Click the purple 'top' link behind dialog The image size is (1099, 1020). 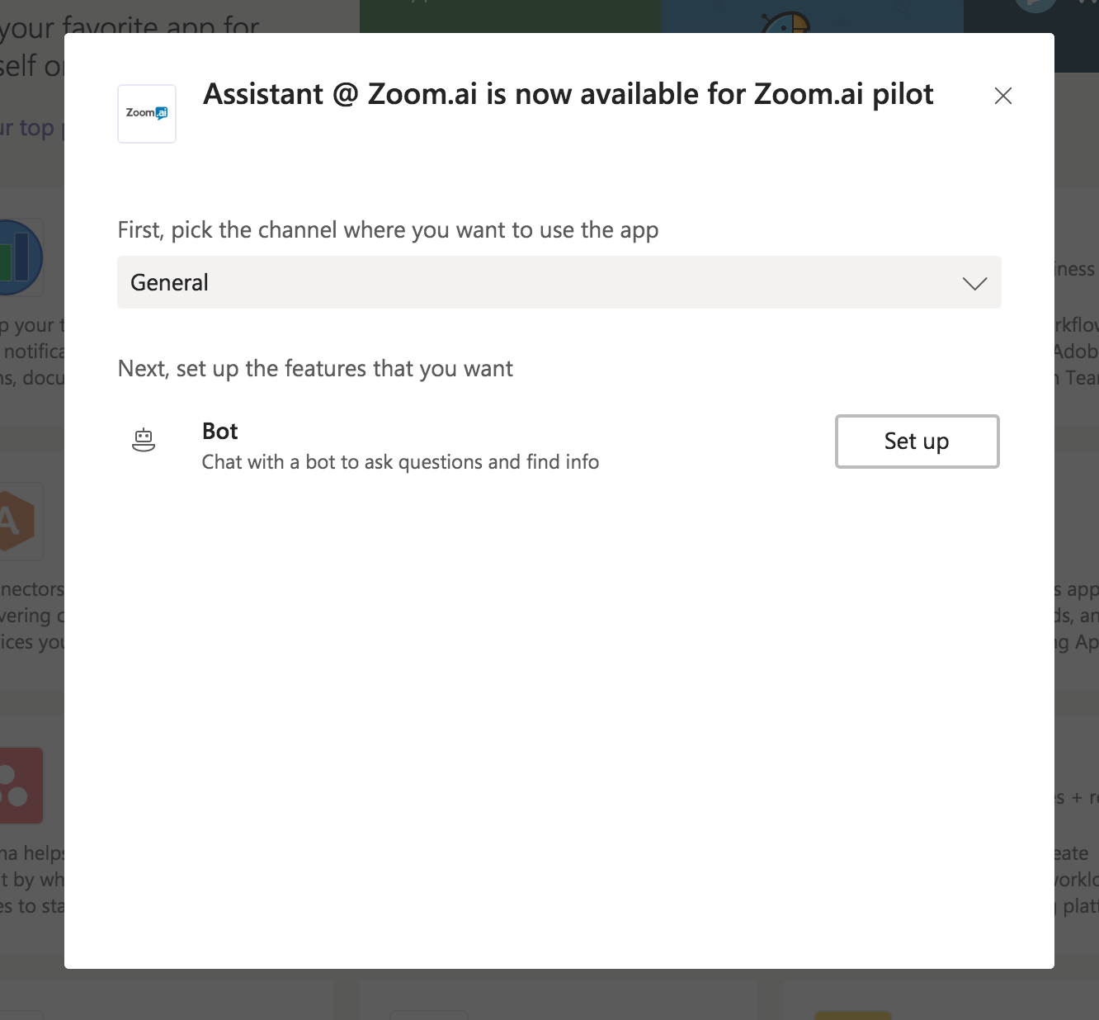pyautogui.click(x=36, y=128)
